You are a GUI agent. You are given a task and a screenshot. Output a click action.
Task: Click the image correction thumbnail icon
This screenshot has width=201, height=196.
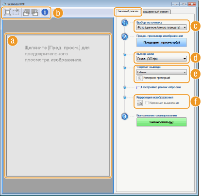[139, 103]
